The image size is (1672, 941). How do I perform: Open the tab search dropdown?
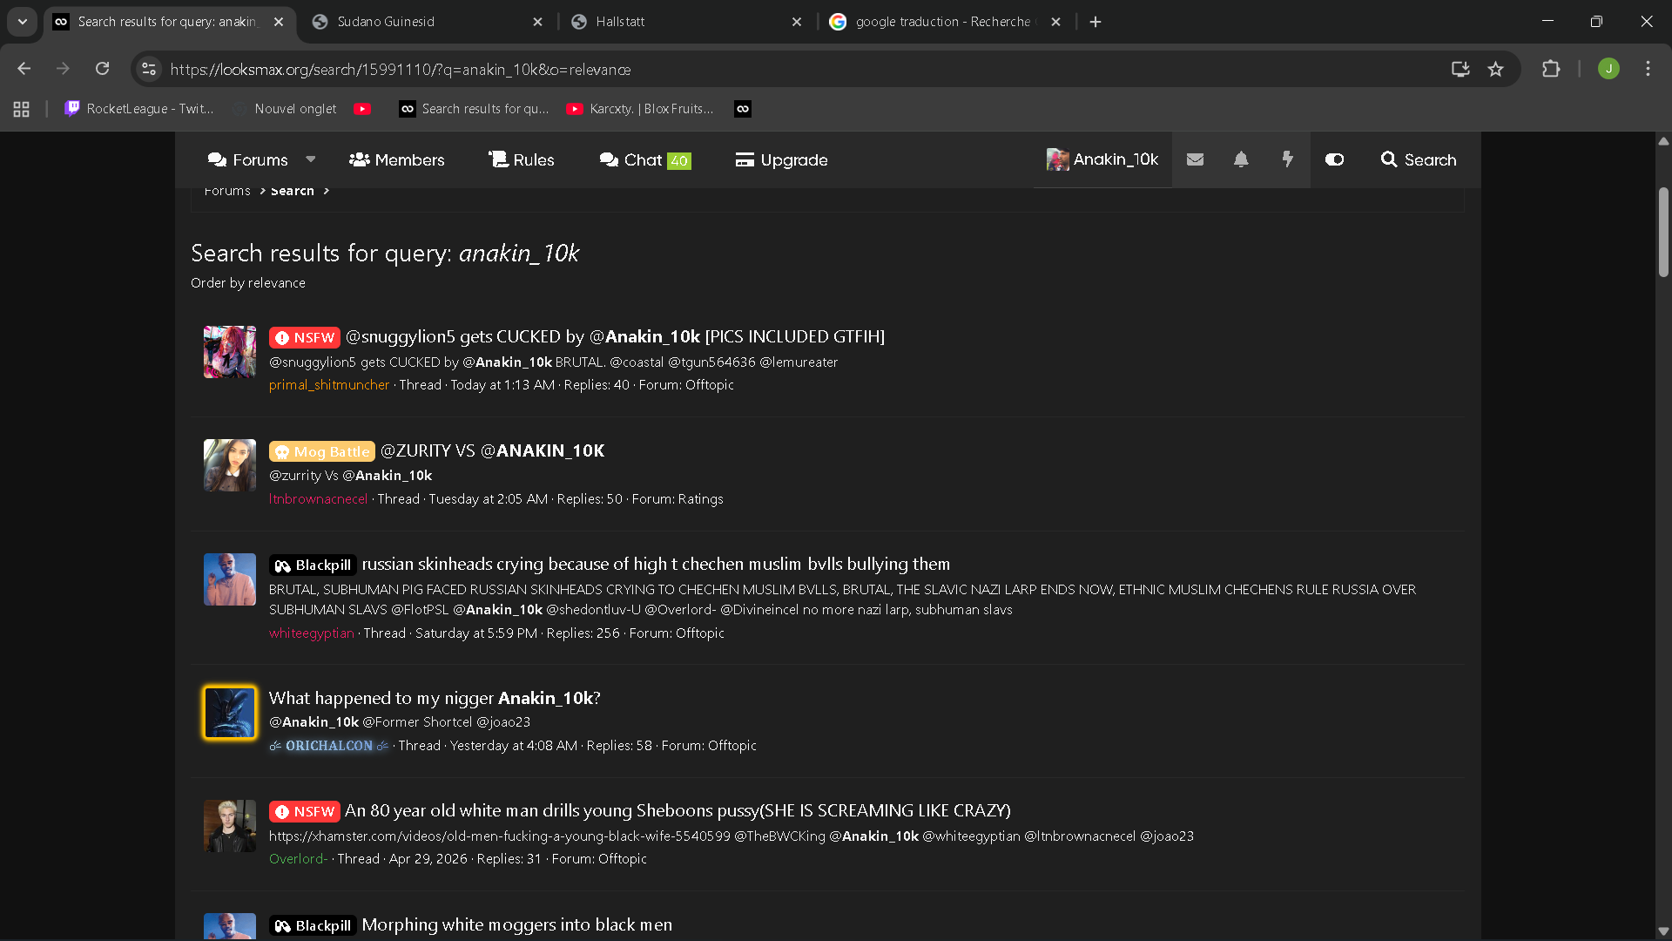pyautogui.click(x=23, y=22)
